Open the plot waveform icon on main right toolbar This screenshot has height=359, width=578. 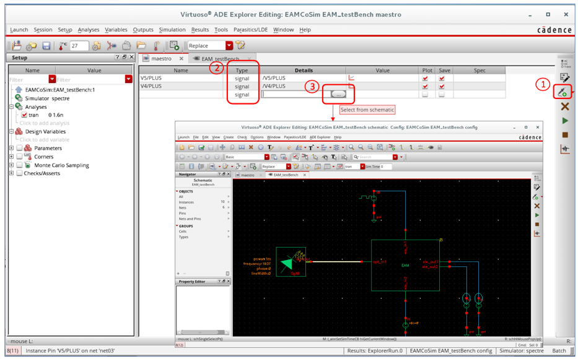(x=565, y=149)
